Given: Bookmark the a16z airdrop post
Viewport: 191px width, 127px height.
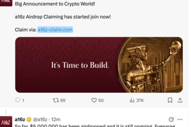Looking at the screenshot, I should [170, 100].
